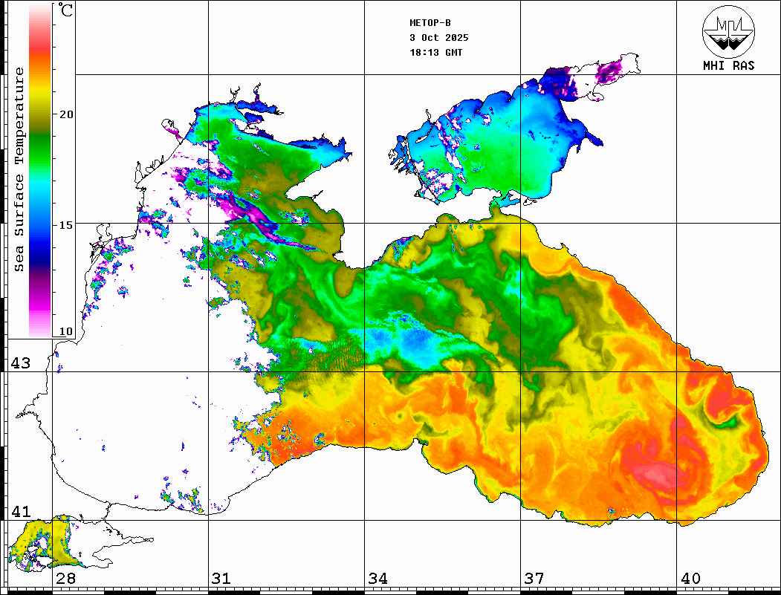Screen dimensions: 781x595
Task: Click the MHI RAS text under the logo
Action: point(728,65)
